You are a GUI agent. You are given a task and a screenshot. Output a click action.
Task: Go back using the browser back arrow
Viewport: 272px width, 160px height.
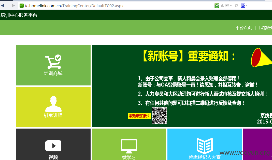tap(3, 6)
